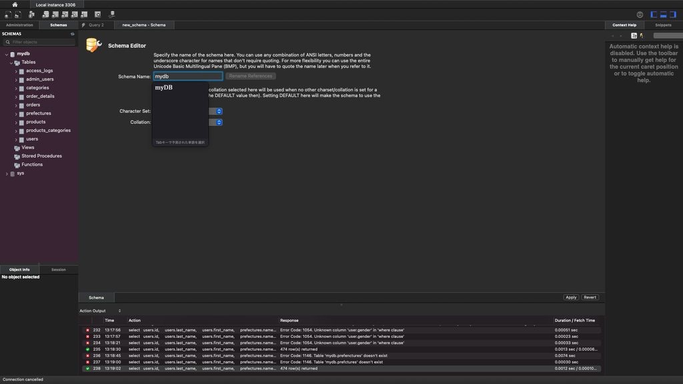Click the Duration / Fetch Time column header
The image size is (683, 384).
tap(574, 321)
